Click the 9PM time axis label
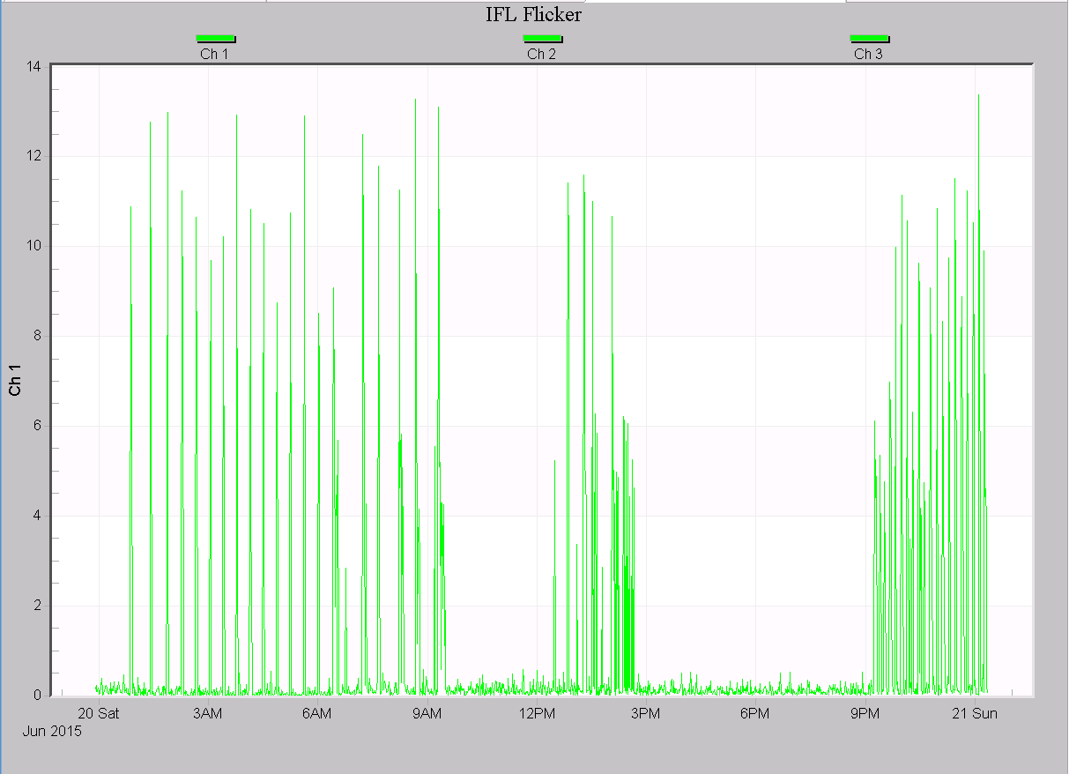The width and height of the screenshot is (1069, 774). (865, 713)
